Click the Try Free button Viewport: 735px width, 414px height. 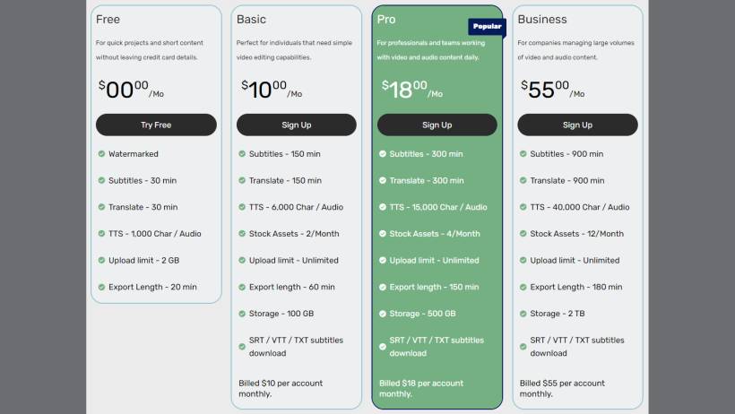(x=156, y=125)
